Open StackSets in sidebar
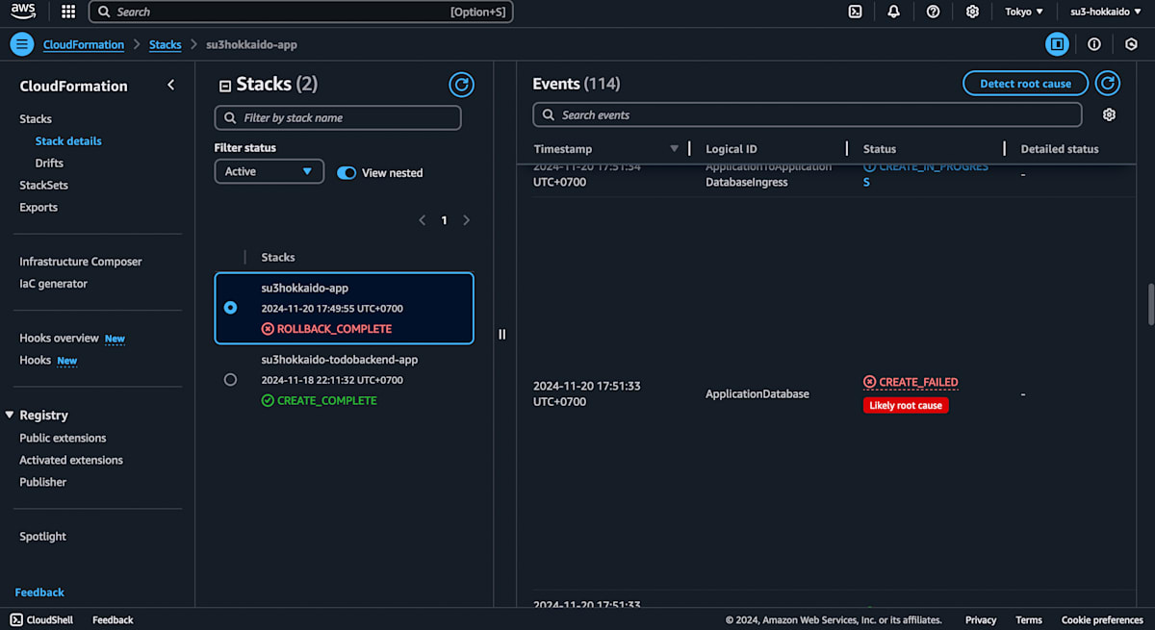Viewport: 1155px width, 630px height. 44,185
